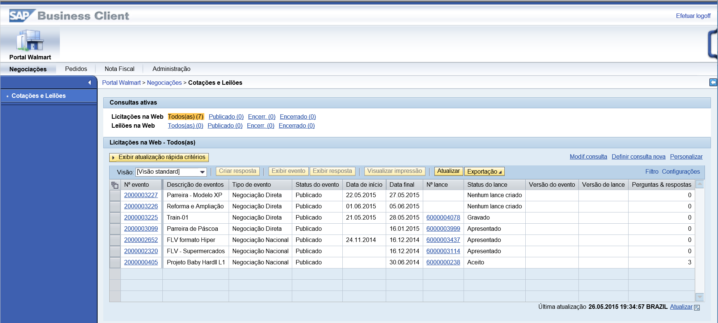
Task: Expand Exibir atualização rápida critérios
Action: pos(159,157)
